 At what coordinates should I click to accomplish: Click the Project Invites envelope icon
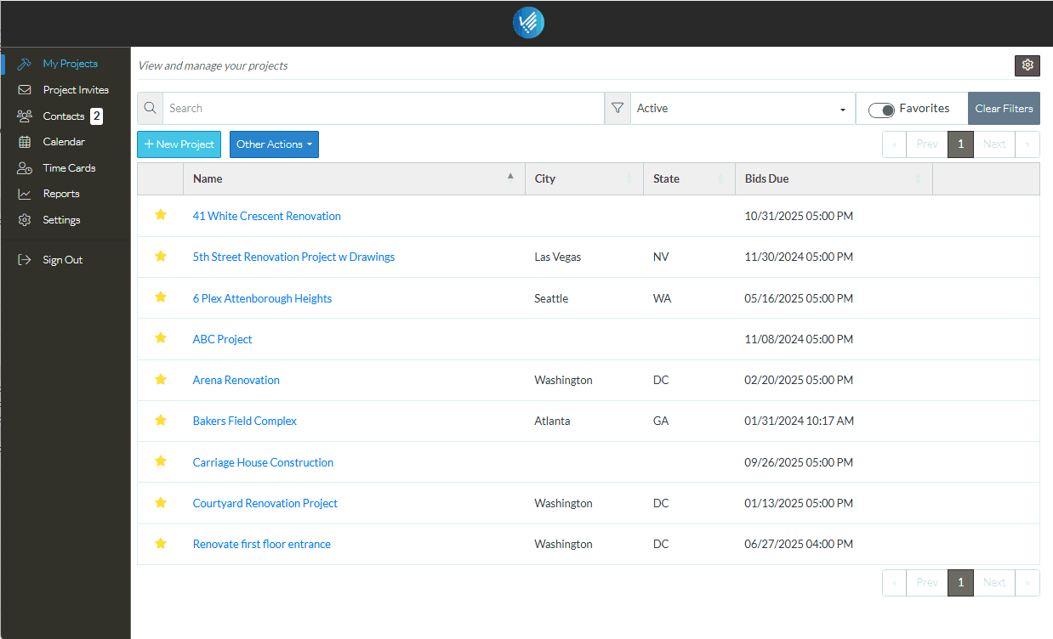[x=25, y=90]
